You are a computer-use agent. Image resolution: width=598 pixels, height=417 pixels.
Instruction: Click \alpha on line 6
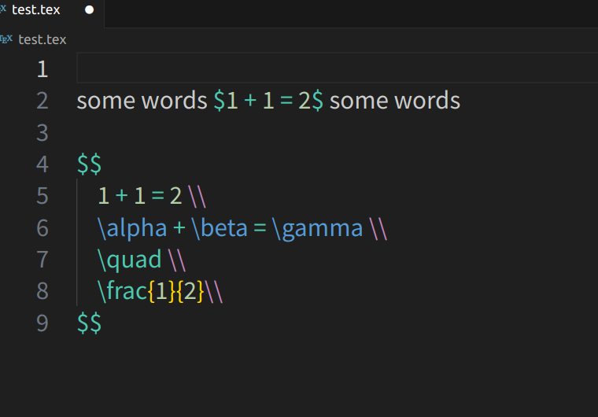point(132,228)
